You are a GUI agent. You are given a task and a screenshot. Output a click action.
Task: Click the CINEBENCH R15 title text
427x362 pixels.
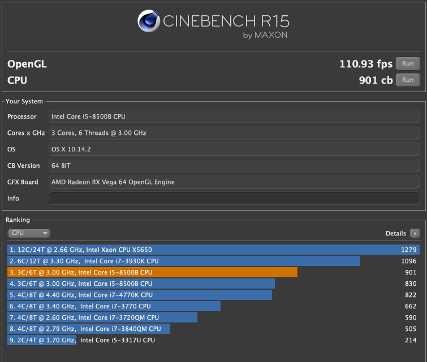click(226, 21)
